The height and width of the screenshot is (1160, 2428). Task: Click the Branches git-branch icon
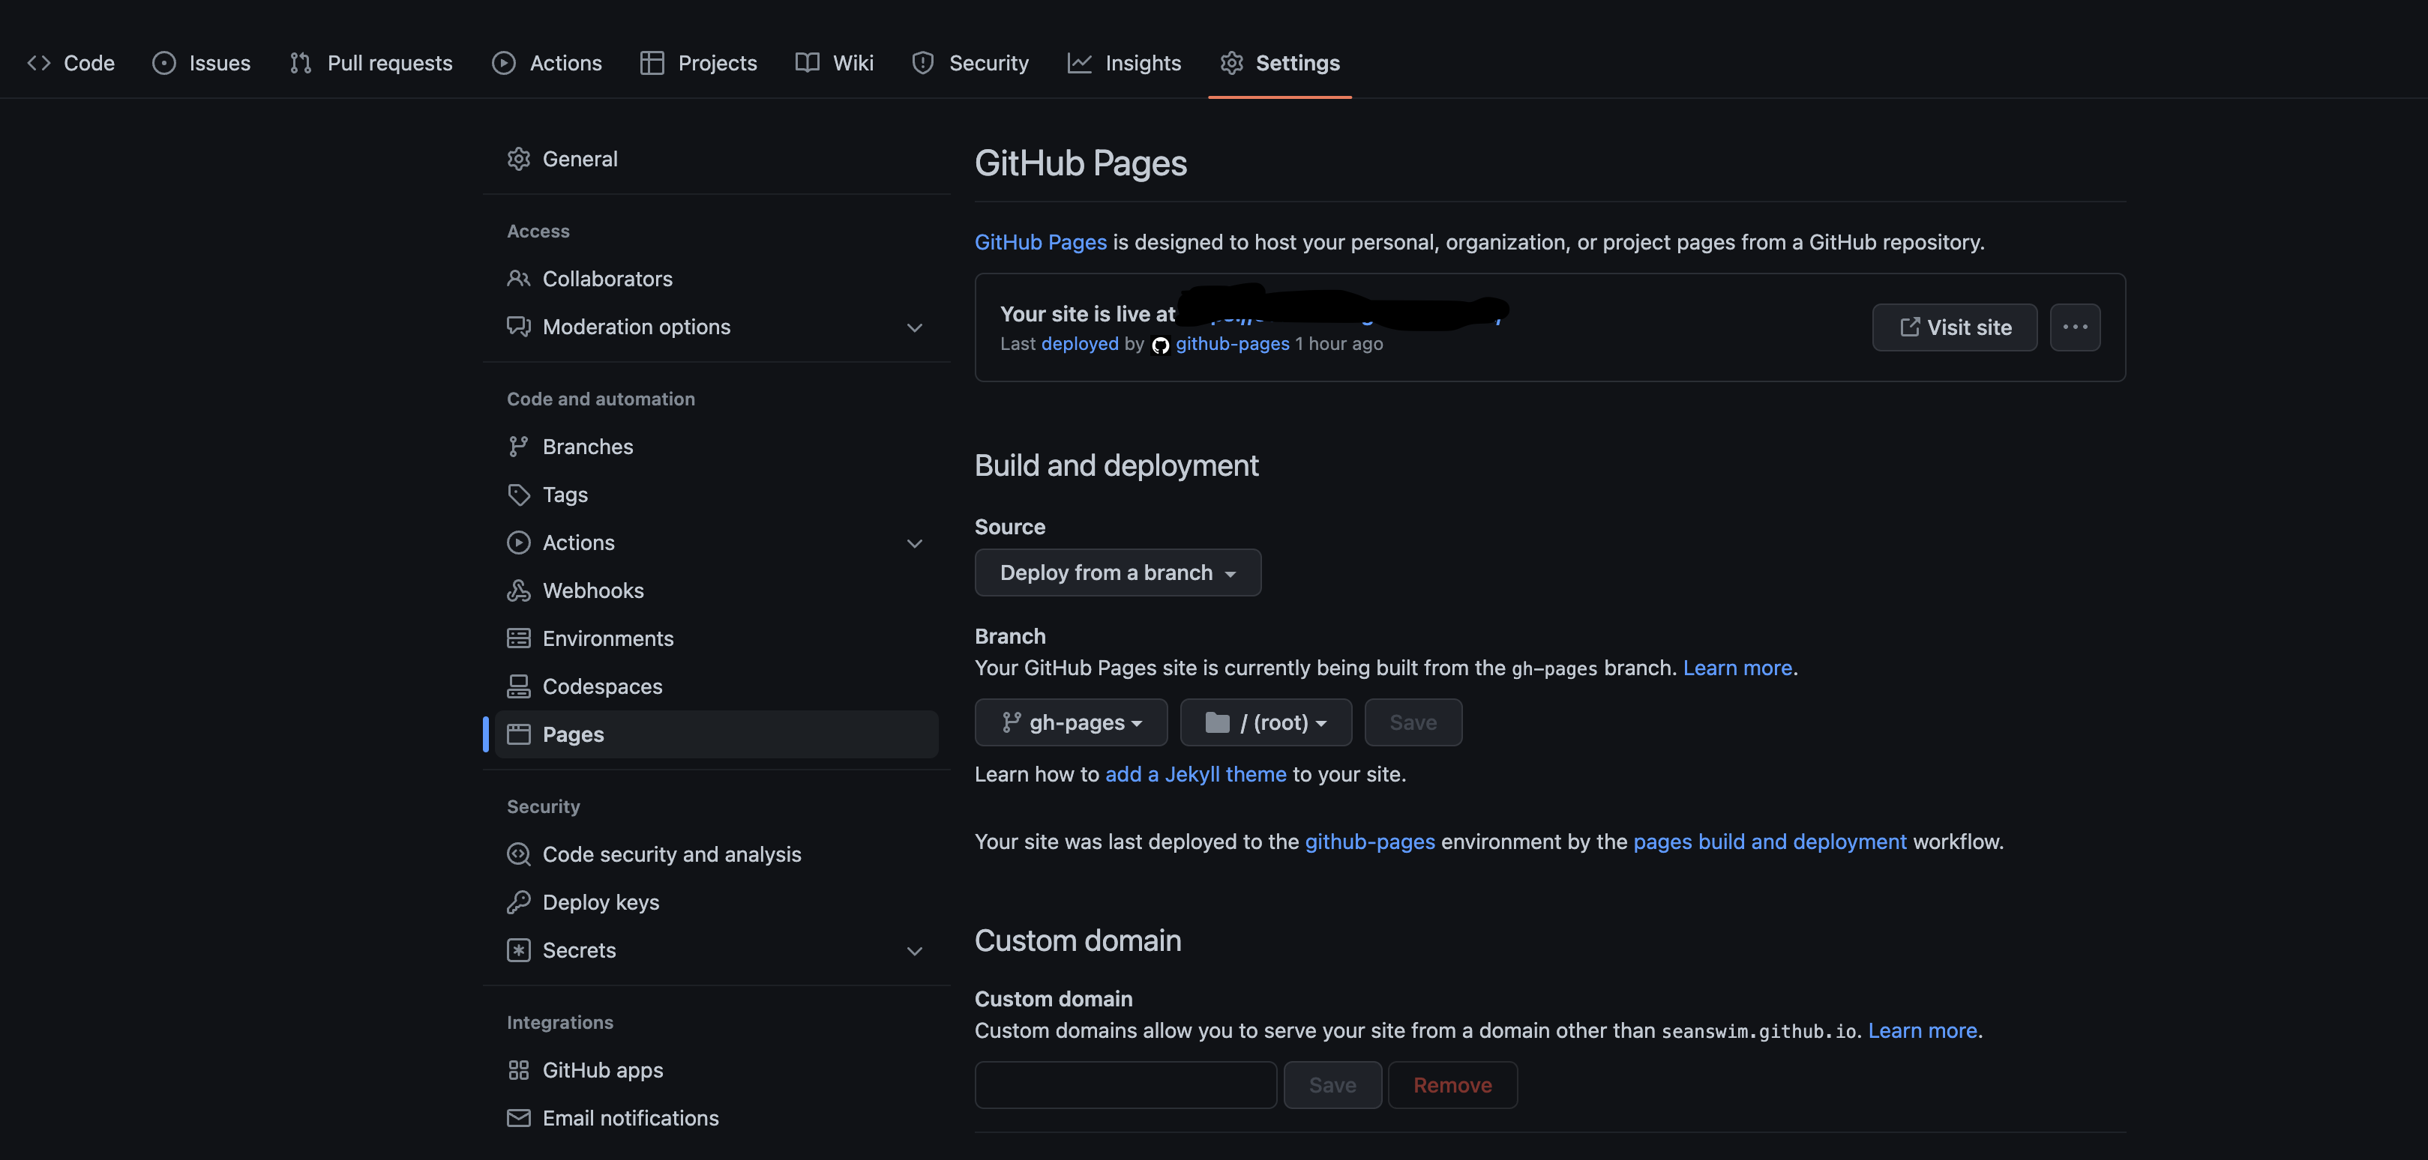(518, 447)
